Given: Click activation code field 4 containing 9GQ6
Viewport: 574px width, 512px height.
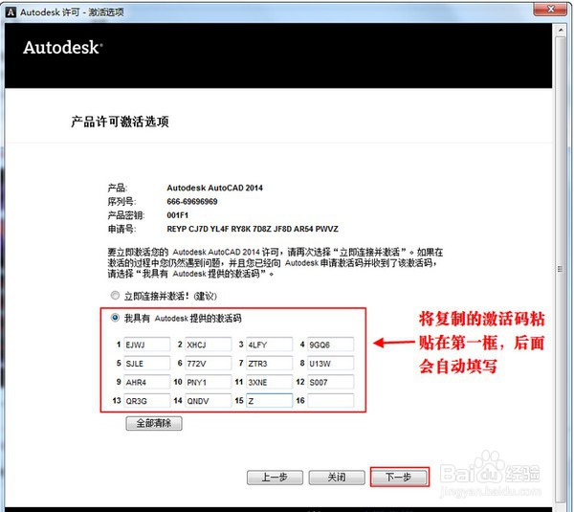Looking at the screenshot, I should pyautogui.click(x=331, y=345).
